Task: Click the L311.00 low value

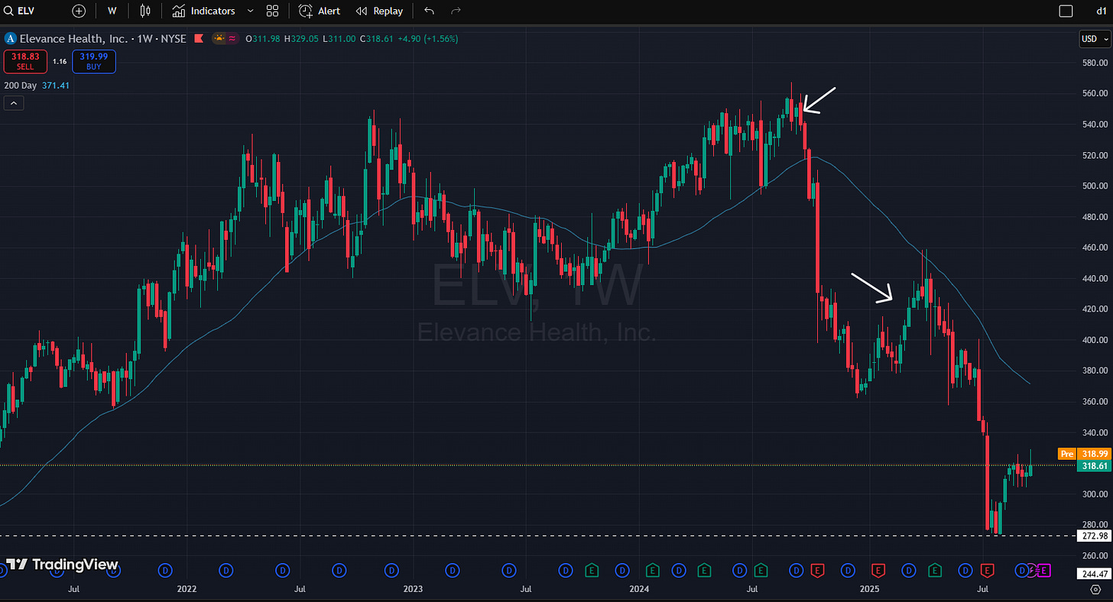Action: pos(339,38)
